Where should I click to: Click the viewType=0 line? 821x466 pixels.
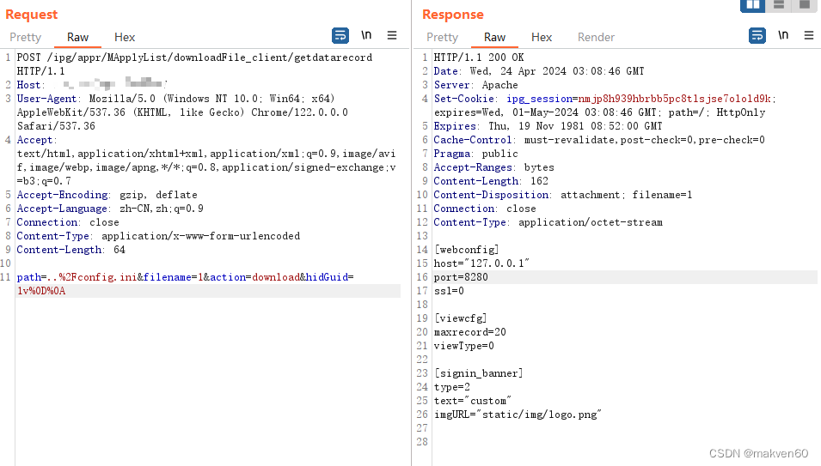click(x=464, y=346)
